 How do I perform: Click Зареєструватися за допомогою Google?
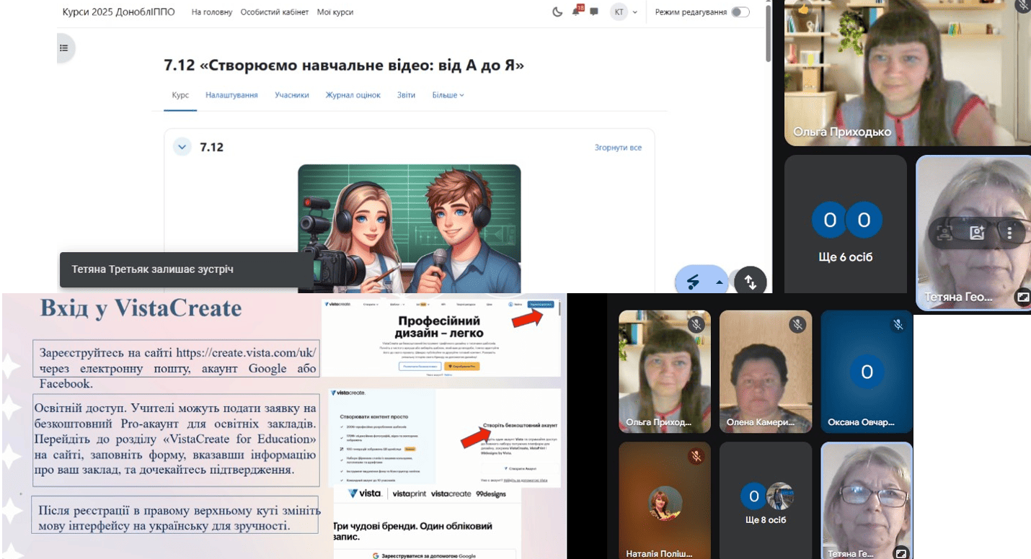[424, 555]
